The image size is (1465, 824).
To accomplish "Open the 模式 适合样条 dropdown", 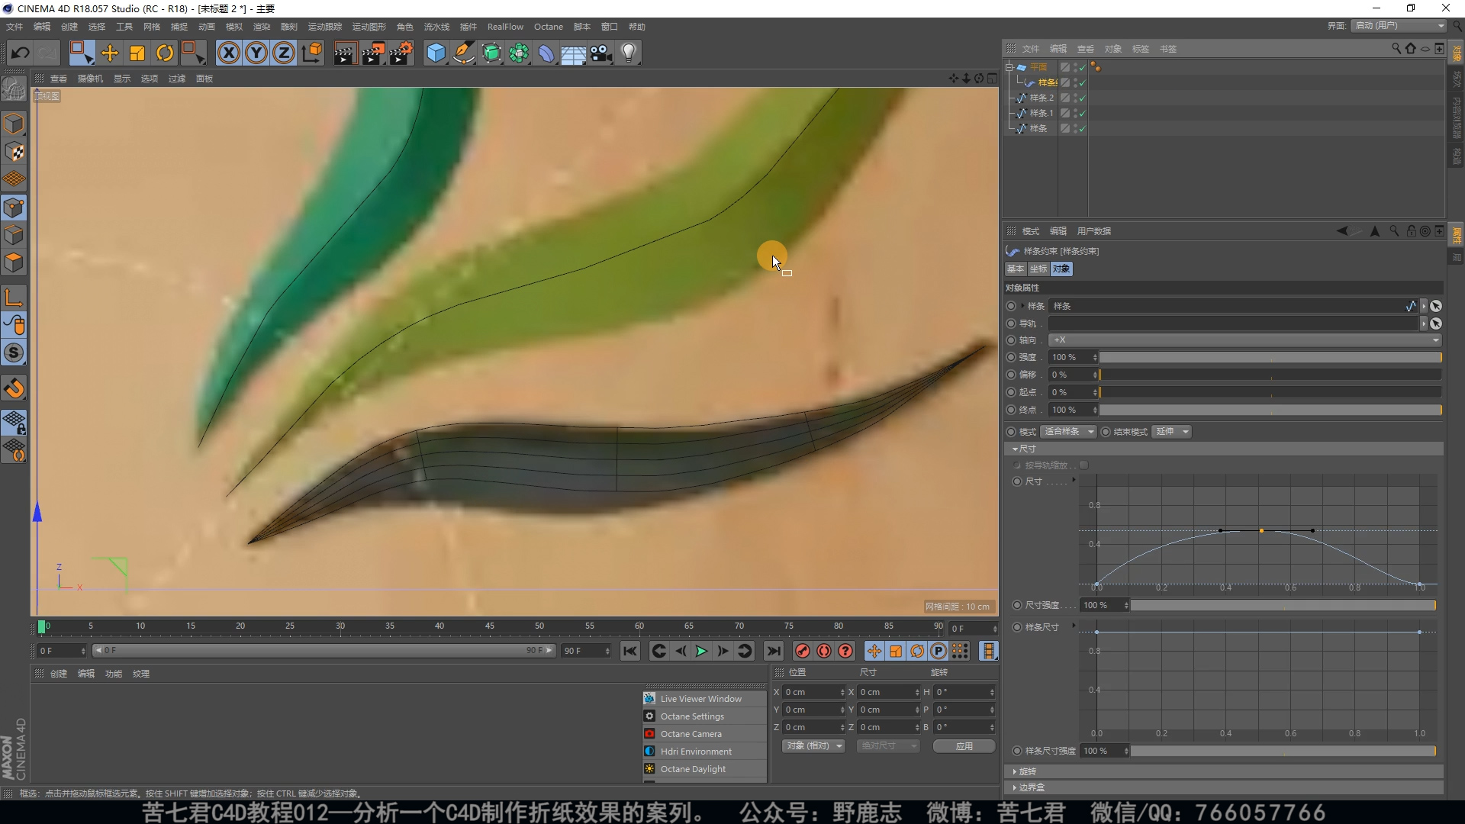I will 1068,432.
